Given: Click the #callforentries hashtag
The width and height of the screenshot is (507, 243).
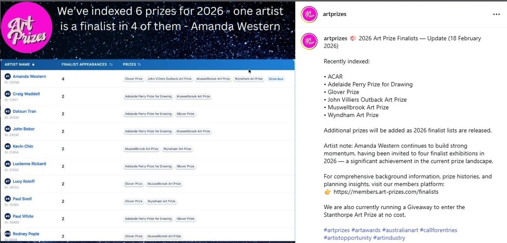Looking at the screenshot, I should coord(438,230).
